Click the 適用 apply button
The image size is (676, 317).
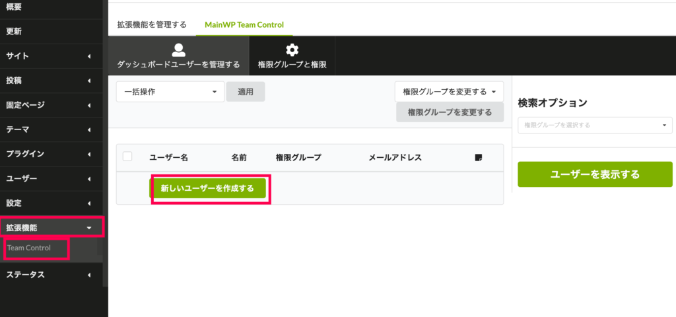pos(246,92)
